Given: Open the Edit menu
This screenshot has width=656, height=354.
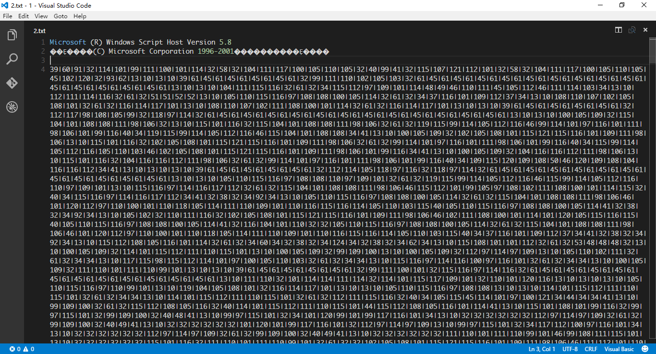Looking at the screenshot, I should click(24, 16).
